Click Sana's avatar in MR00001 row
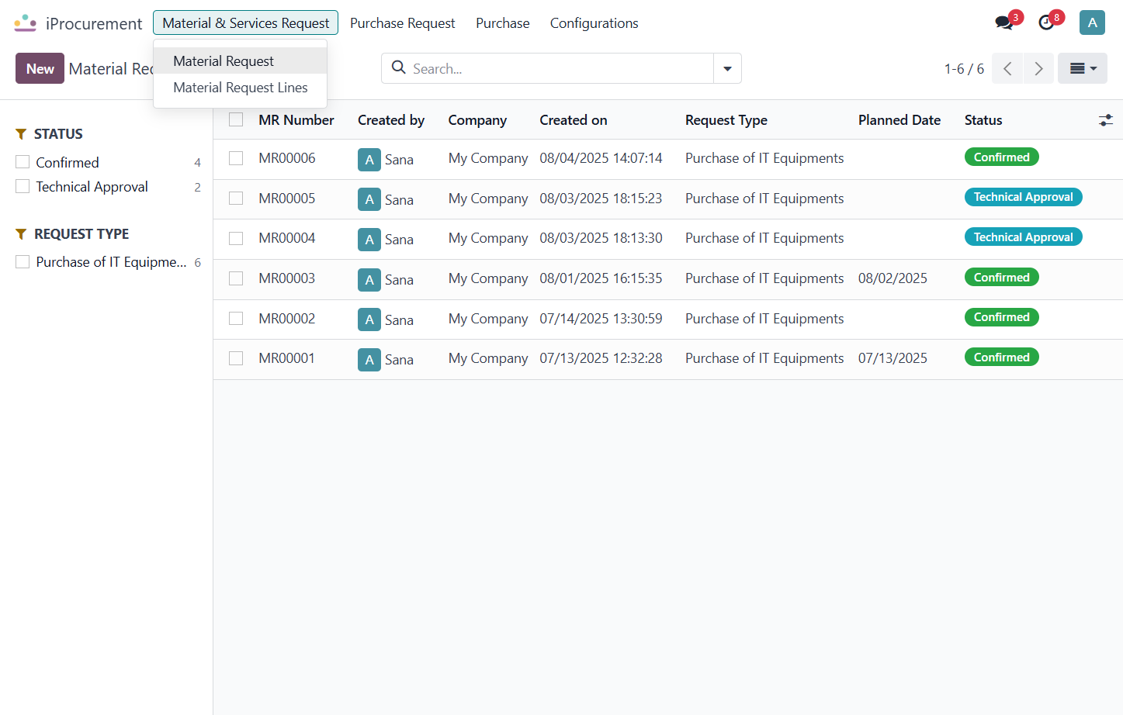Image resolution: width=1123 pixels, height=715 pixels. (x=369, y=360)
